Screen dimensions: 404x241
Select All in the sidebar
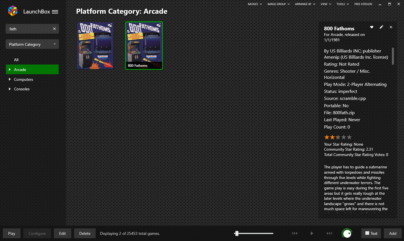pyautogui.click(x=16, y=60)
